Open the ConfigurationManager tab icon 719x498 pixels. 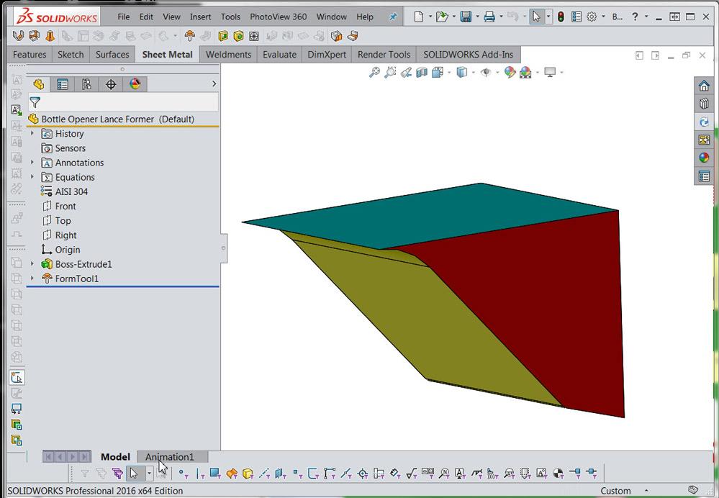[86, 84]
